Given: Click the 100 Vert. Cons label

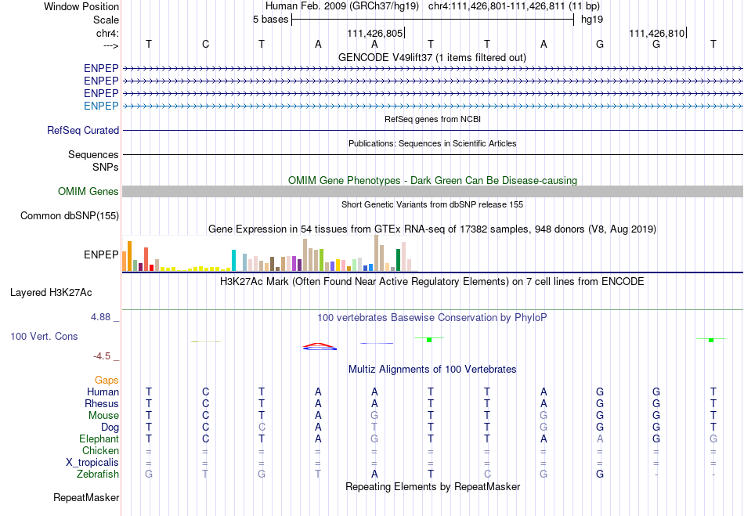Looking at the screenshot, I should tap(44, 336).
